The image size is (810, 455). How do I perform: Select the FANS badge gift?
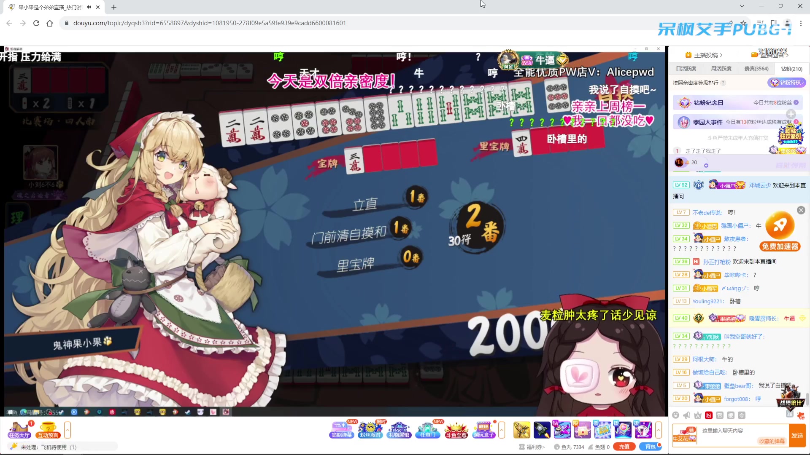tap(623, 430)
